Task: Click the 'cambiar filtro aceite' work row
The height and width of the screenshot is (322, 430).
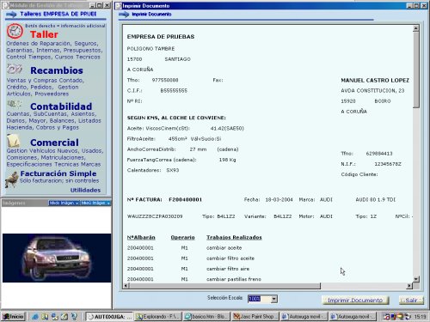Action: (230, 258)
